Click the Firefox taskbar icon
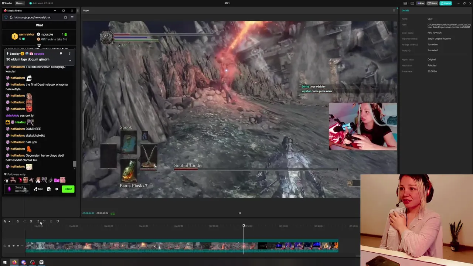 [x=14, y=262]
